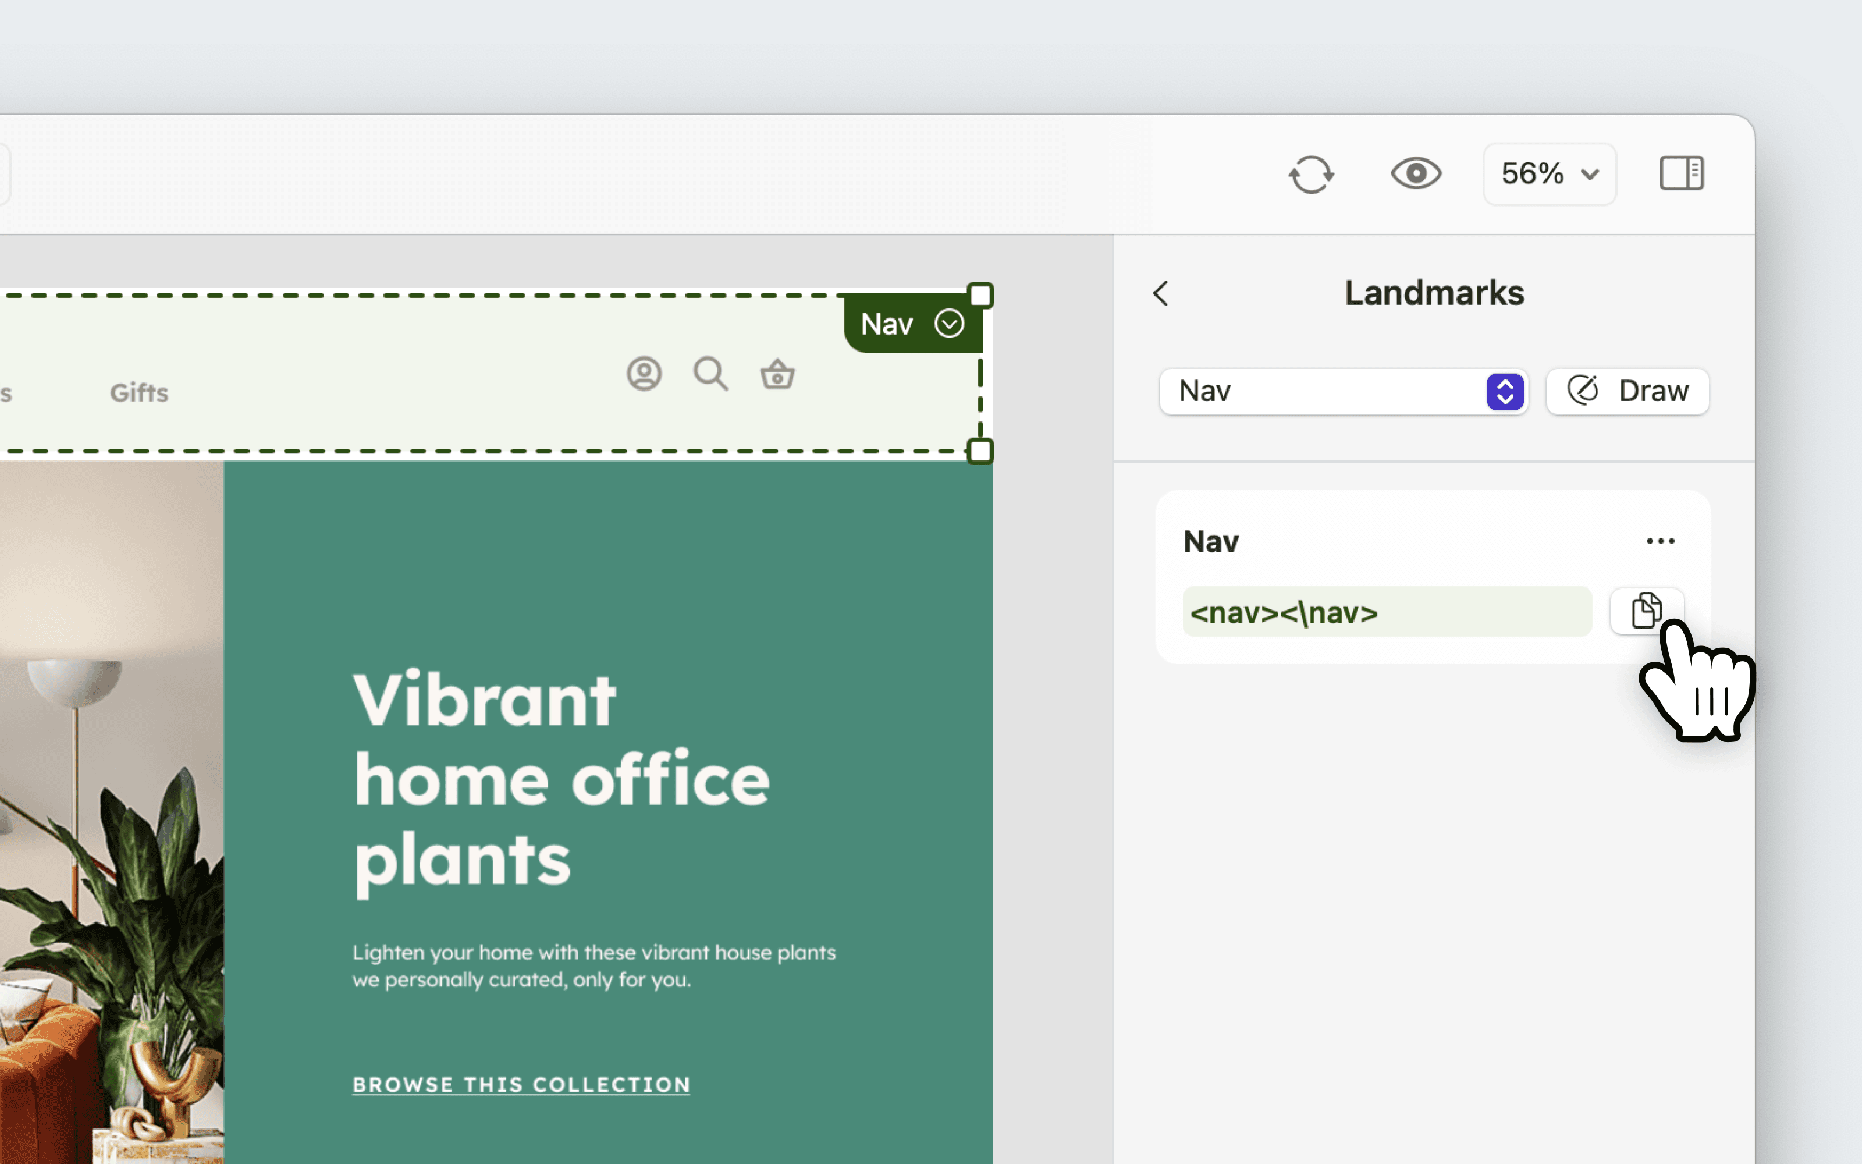
Task: Click the Nav card title
Action: [1211, 542]
